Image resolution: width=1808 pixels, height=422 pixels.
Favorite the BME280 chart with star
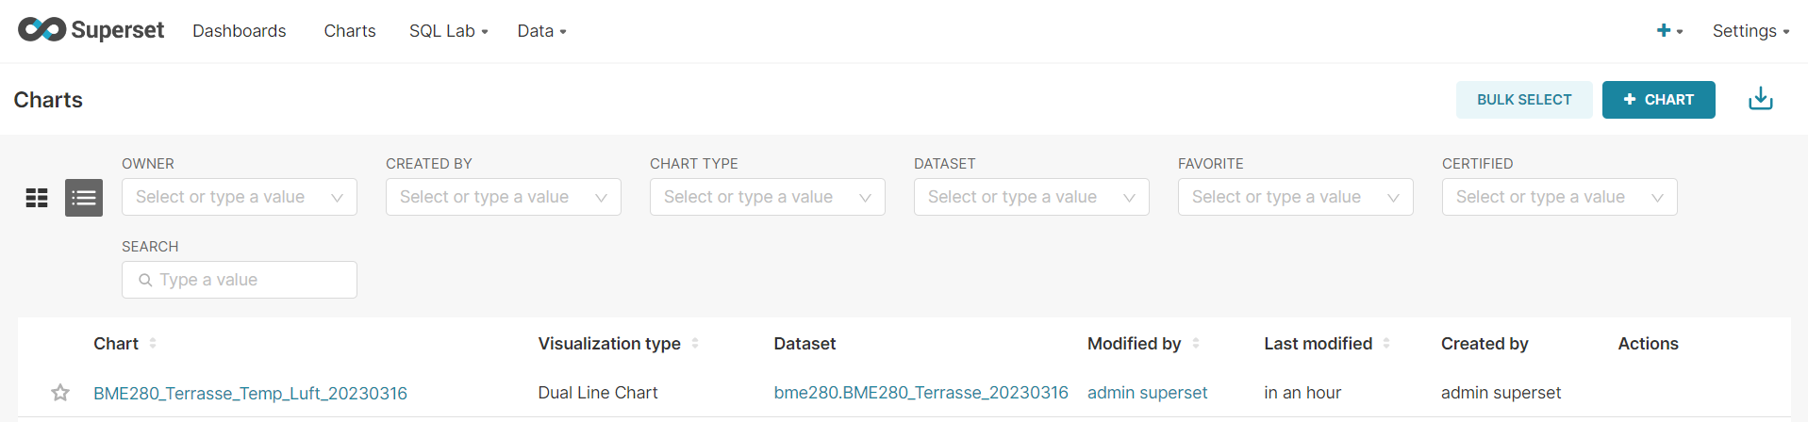60,393
